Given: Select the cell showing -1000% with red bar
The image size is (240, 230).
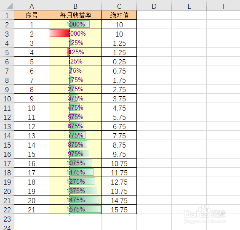Looking at the screenshot, I should [75, 34].
